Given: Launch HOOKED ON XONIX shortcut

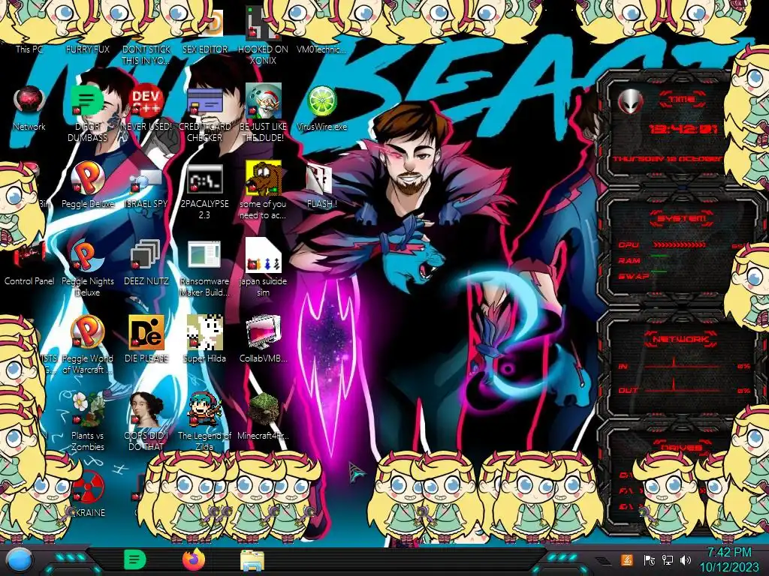Looking at the screenshot, I should pyautogui.click(x=263, y=34).
